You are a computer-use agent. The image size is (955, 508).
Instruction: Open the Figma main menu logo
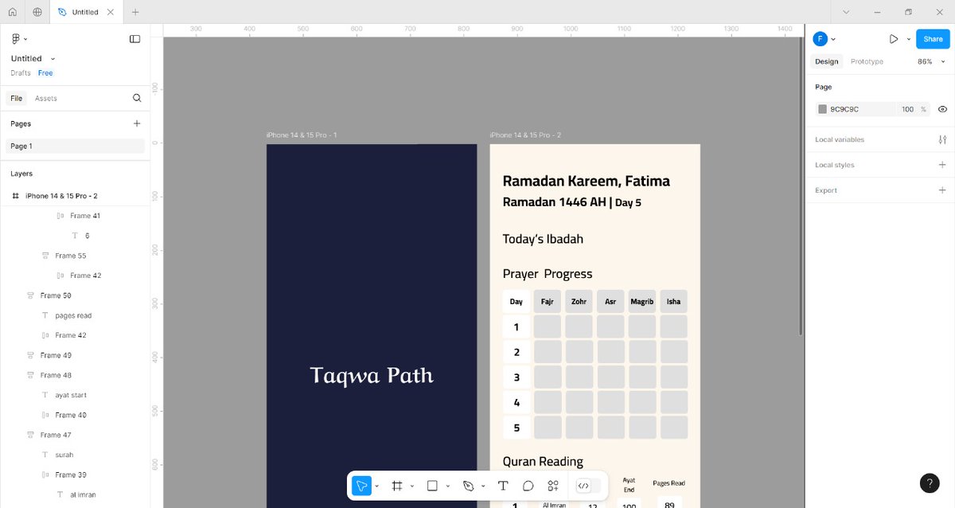coord(16,38)
